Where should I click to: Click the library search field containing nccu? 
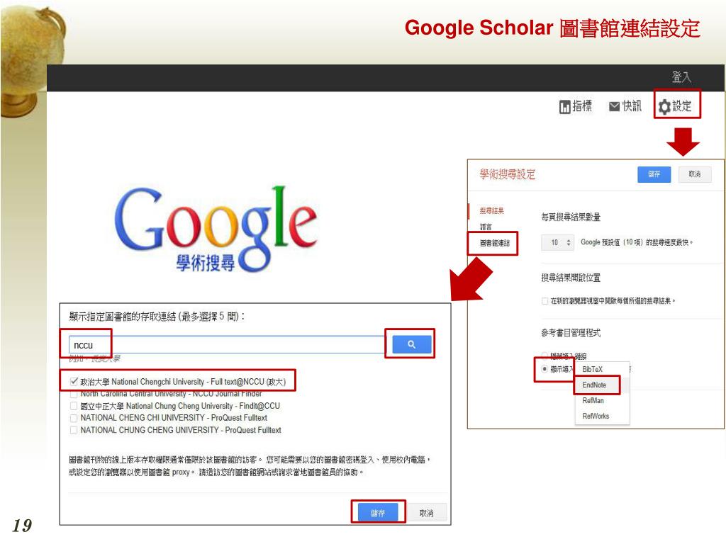pos(226,345)
